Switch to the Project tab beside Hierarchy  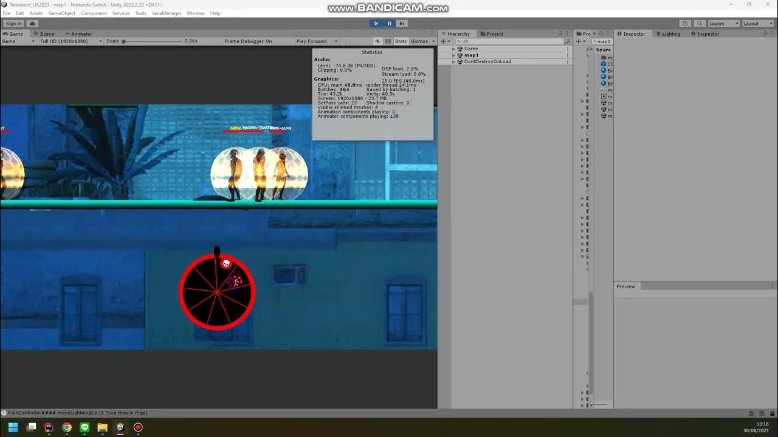[x=492, y=34]
